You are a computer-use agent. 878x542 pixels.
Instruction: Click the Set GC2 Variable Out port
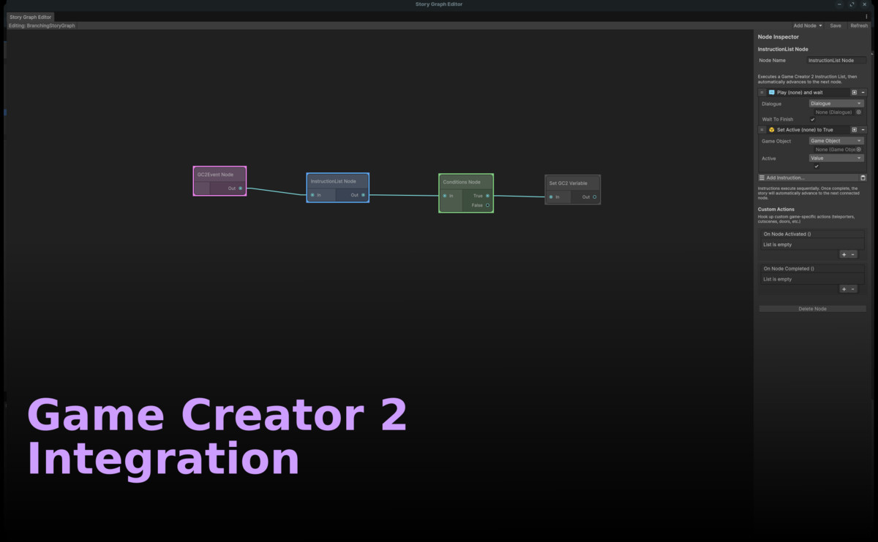point(594,196)
